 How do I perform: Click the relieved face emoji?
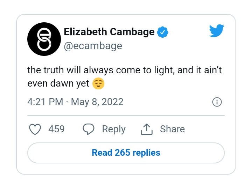tap(98, 84)
